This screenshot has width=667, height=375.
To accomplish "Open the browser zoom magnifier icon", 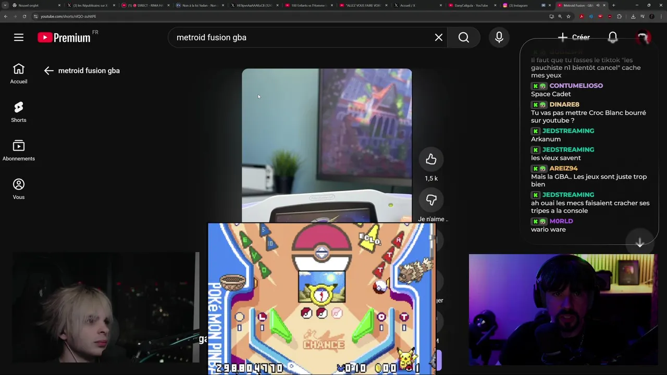I will click(560, 16).
